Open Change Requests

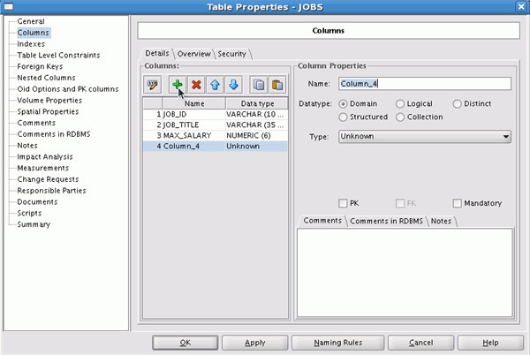(48, 179)
